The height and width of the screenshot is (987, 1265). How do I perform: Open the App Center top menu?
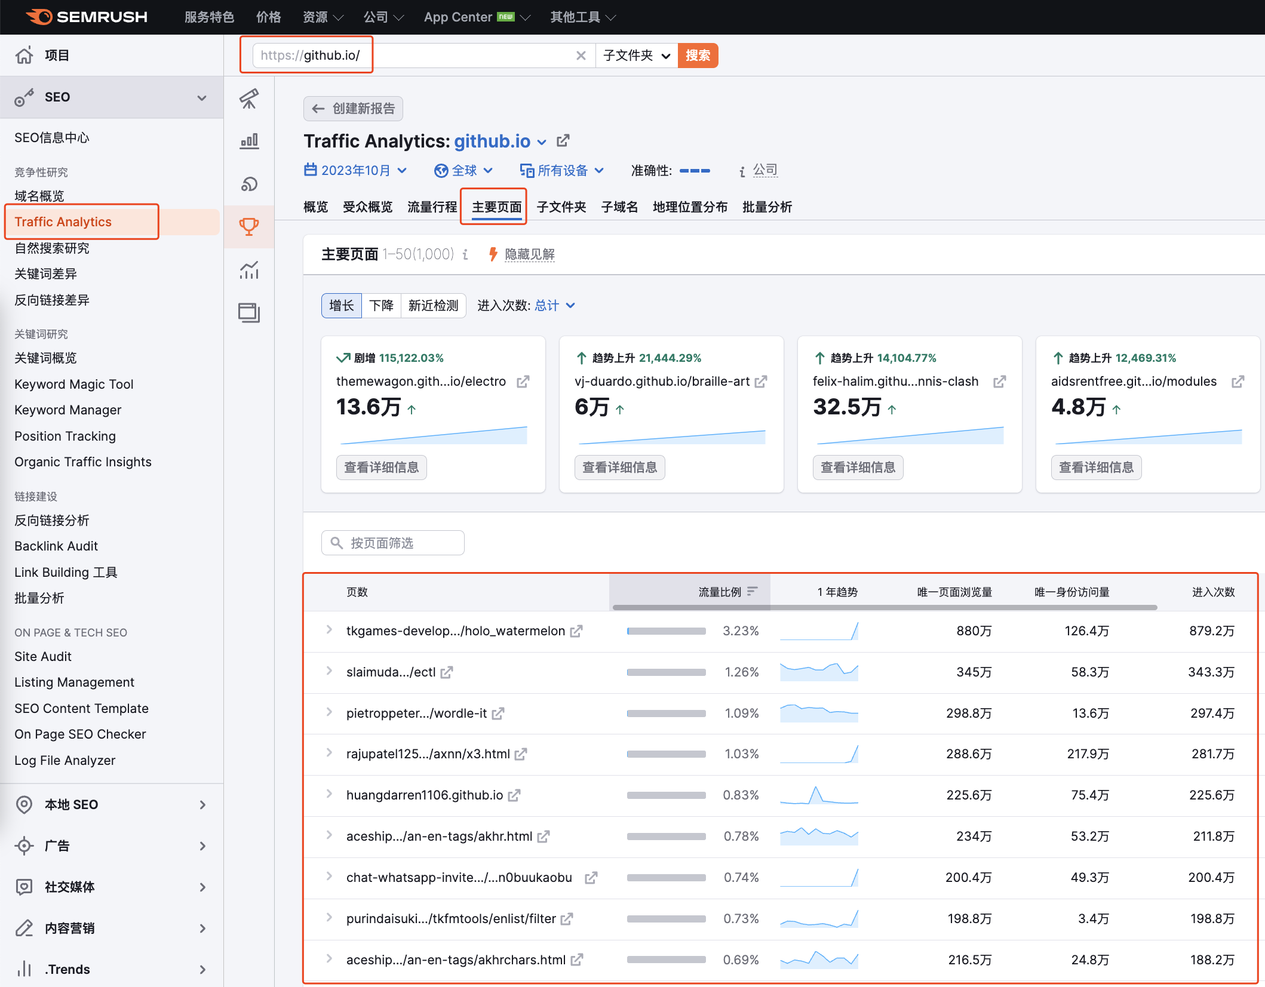[x=477, y=17]
